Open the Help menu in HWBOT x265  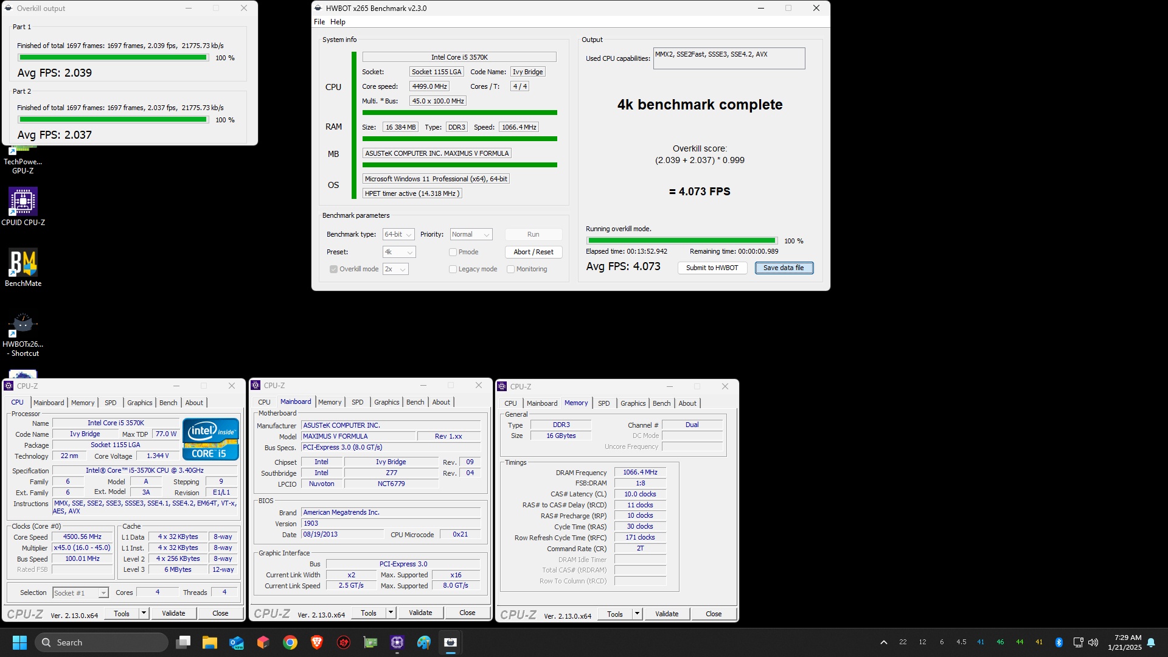pyautogui.click(x=338, y=22)
